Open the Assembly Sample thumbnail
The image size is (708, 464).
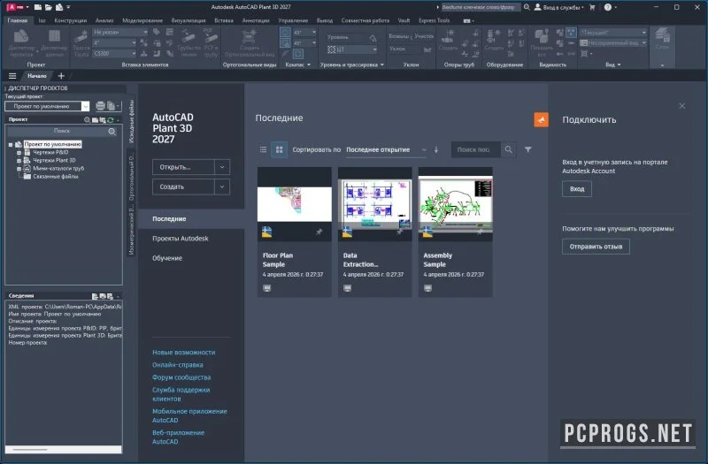[455, 204]
